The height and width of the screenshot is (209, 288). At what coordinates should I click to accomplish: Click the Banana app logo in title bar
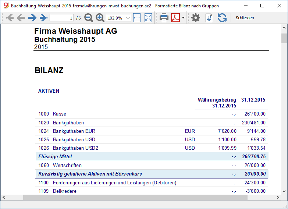click(6, 6)
